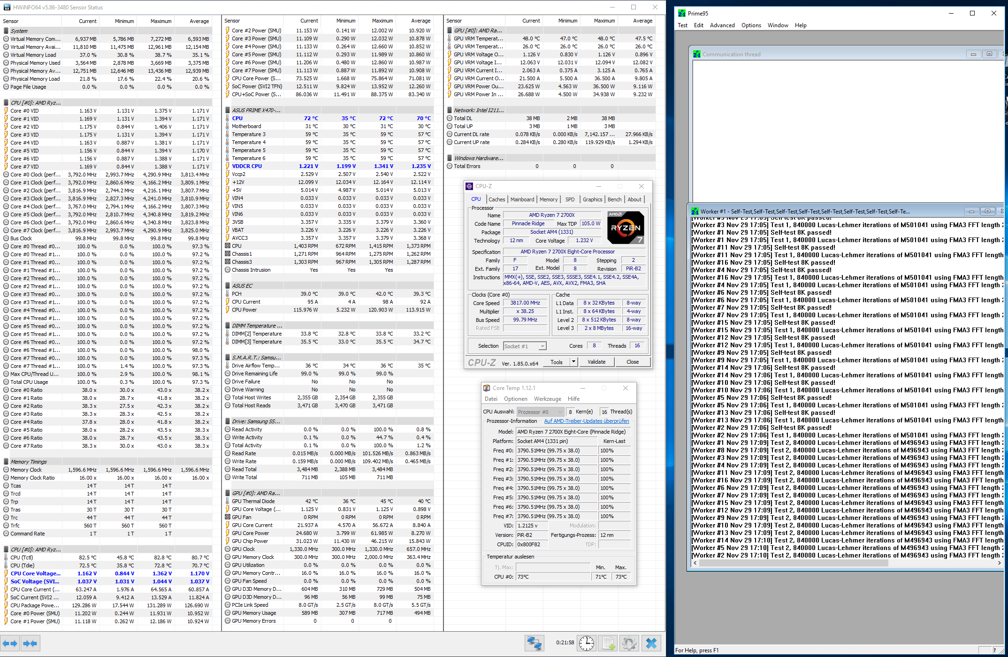Reset the elapsed time clock icon

tap(587, 643)
